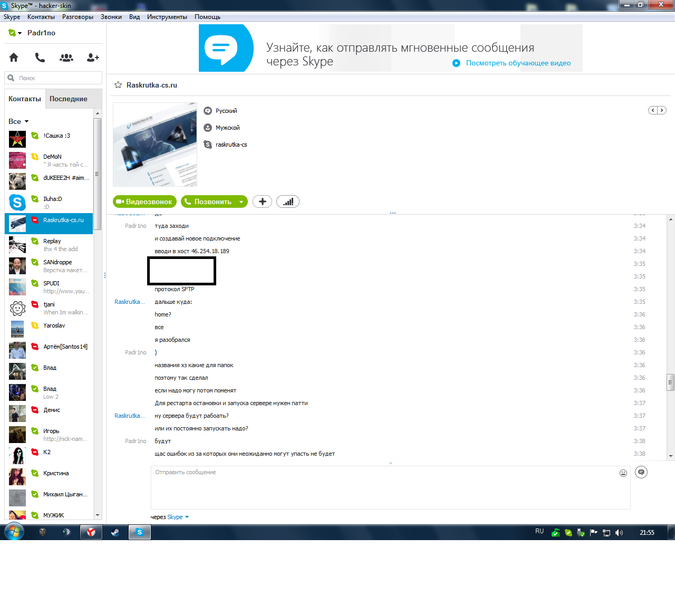Image resolution: width=675 pixels, height=605 pixels.
Task: Start a video call with Видеозвонок
Action: (144, 201)
